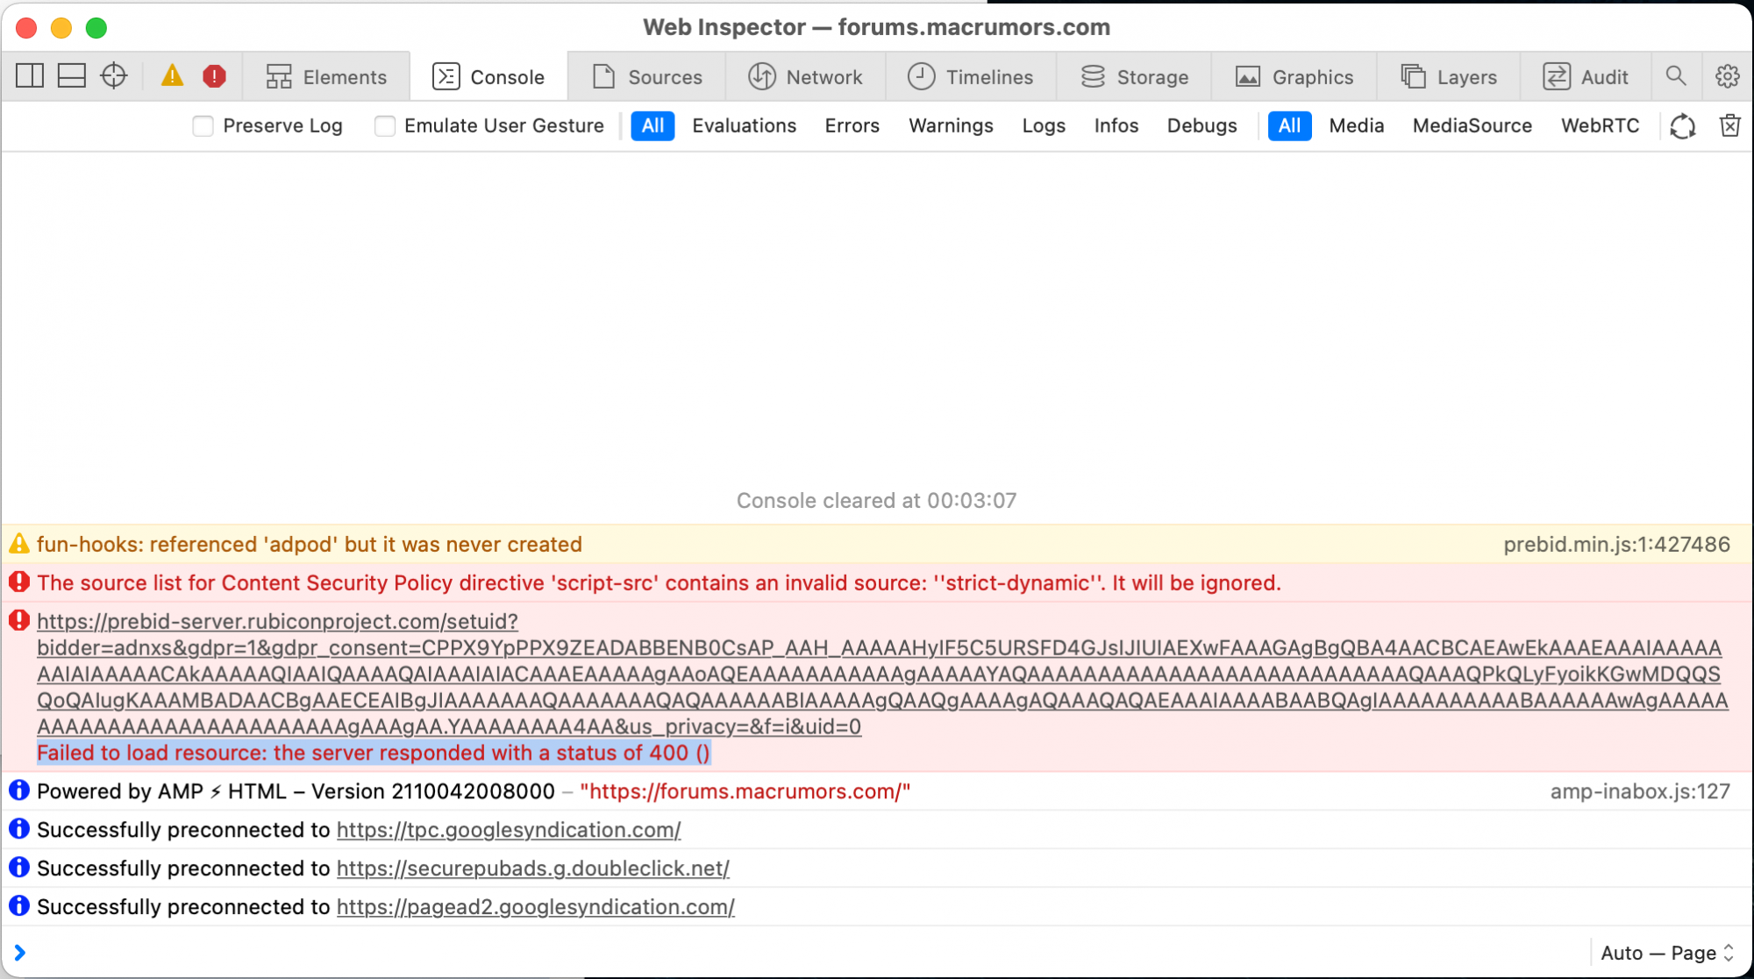This screenshot has height=979, width=1754.
Task: Enable Emulate User Gesture checkbox
Action: [x=385, y=125]
